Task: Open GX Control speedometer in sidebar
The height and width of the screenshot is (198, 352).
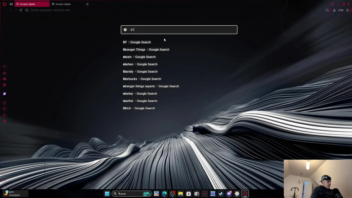Action: tap(4, 67)
